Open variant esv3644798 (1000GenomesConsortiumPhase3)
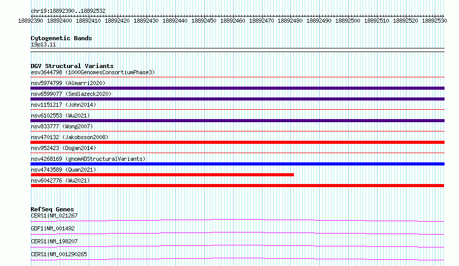 (x=93, y=72)
